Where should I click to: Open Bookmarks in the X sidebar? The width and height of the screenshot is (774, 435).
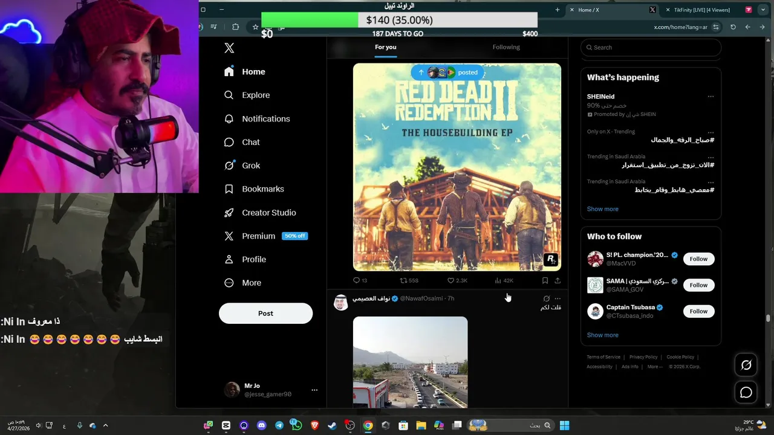click(254, 189)
